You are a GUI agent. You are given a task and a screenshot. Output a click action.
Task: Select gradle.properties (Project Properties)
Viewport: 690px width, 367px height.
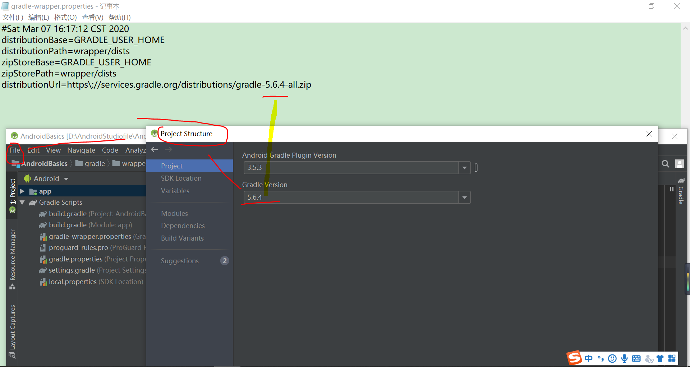[93, 259]
